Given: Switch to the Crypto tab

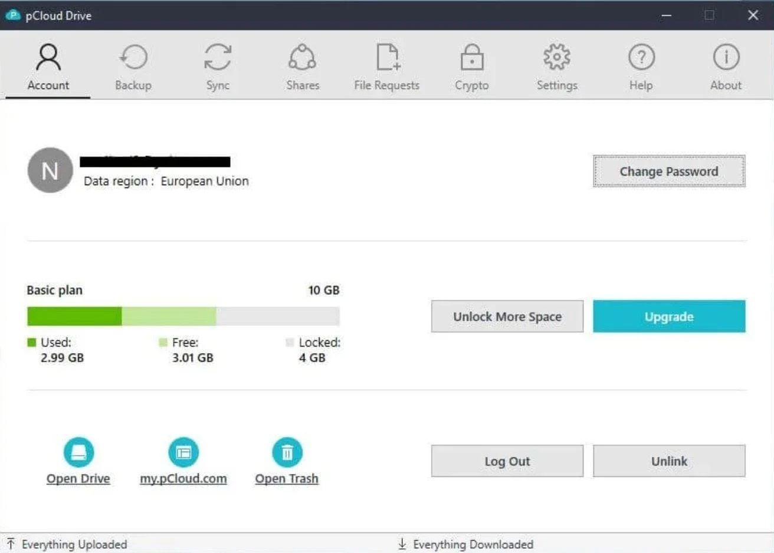Looking at the screenshot, I should (472, 67).
